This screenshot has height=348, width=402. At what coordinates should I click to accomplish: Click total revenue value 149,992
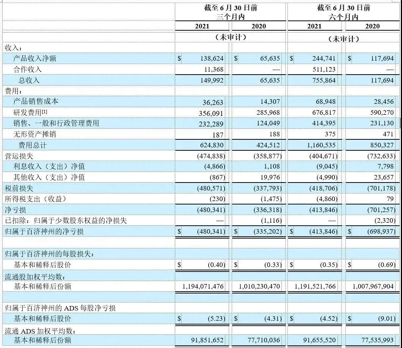212,80
